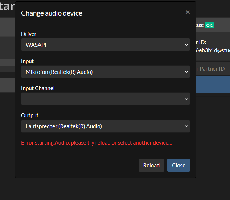Click the Driver field label
This screenshot has width=230, height=200.
(29, 34)
